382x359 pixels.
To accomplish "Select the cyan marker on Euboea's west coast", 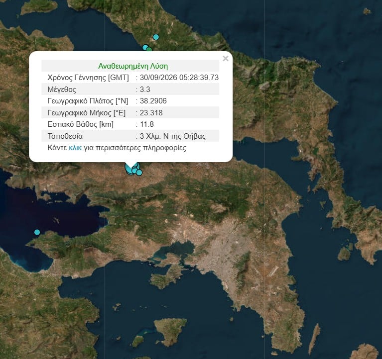I will (145, 47).
